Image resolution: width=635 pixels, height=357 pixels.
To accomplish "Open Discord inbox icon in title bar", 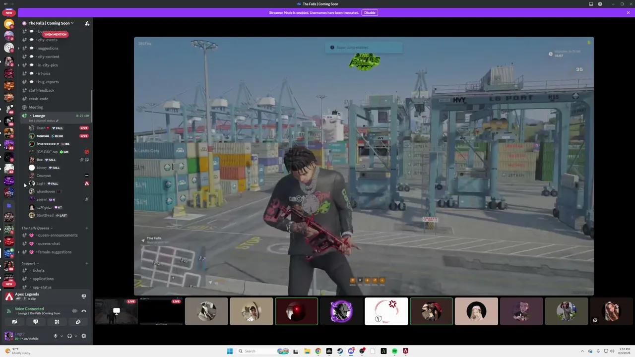I will click(x=591, y=4).
